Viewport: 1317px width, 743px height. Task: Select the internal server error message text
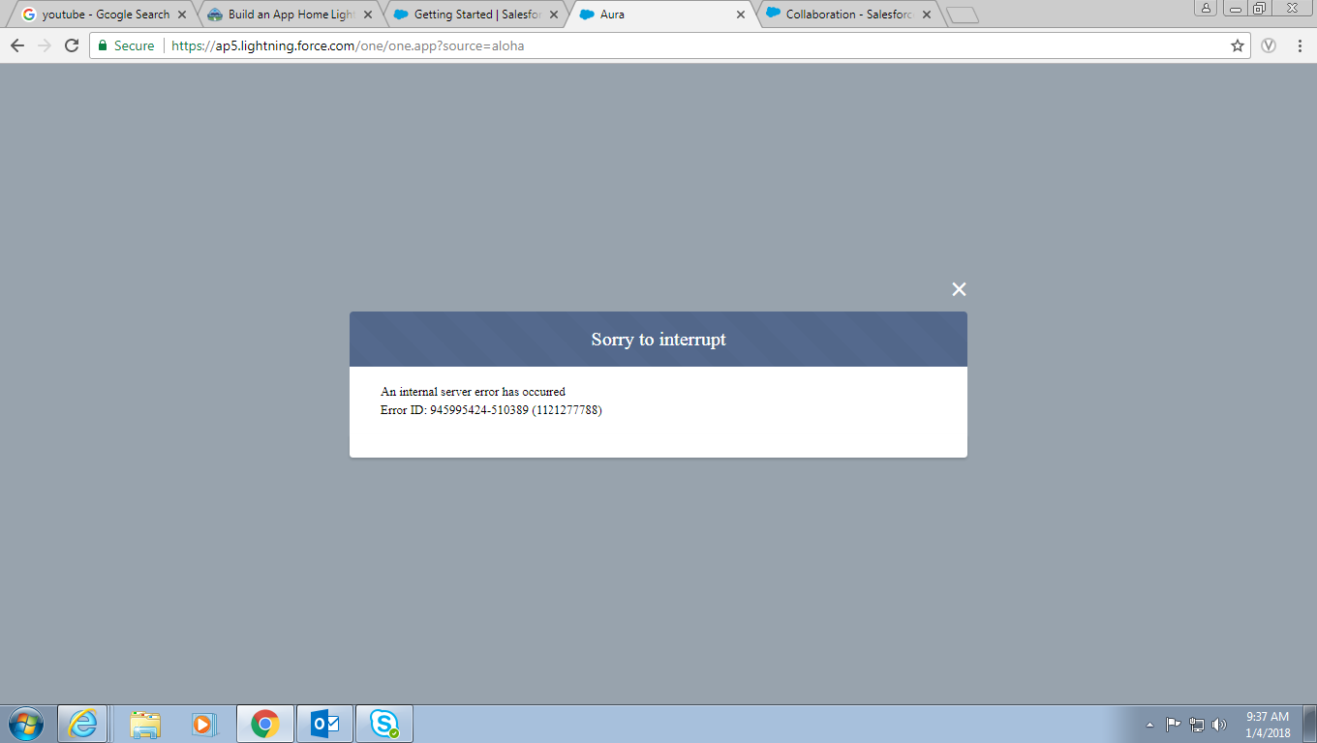(473, 392)
